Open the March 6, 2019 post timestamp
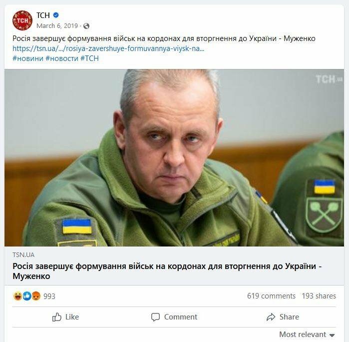 57,26
